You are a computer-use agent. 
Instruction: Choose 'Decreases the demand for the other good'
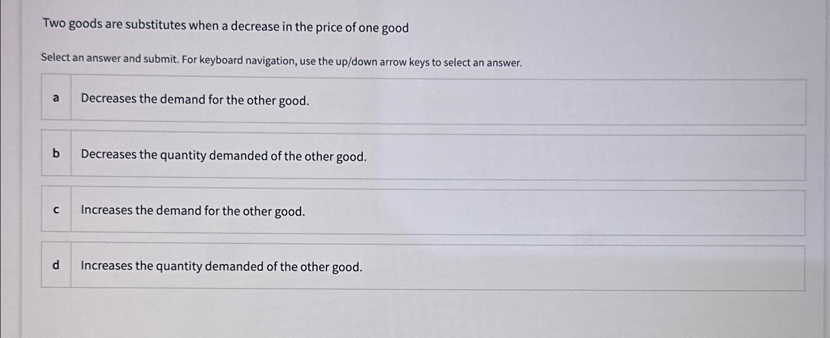click(195, 101)
